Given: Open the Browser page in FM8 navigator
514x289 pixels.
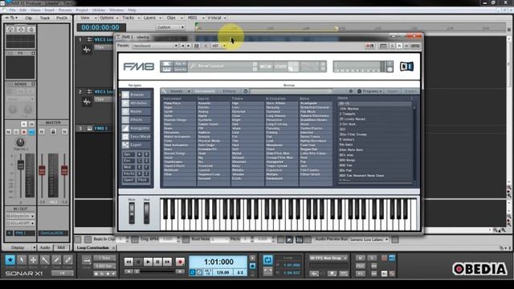Looking at the screenshot, I should [137, 95].
